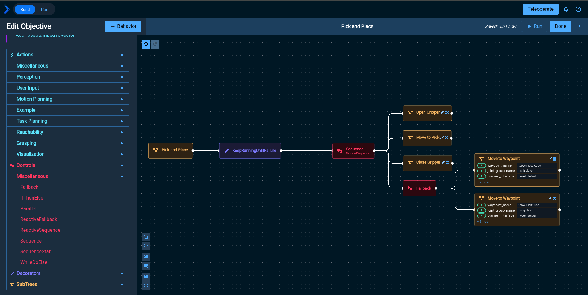Open the help question mark icon
The image size is (588, 295).
578,9
